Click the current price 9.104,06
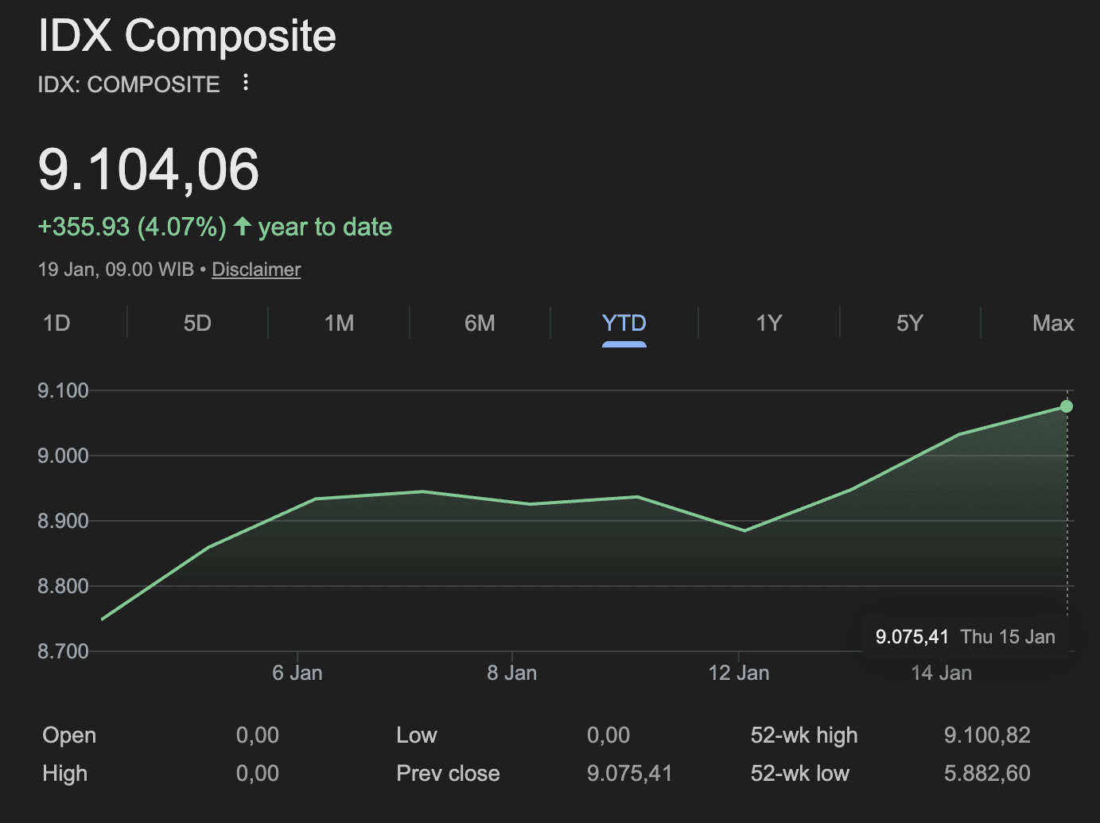This screenshot has width=1100, height=823. click(149, 170)
